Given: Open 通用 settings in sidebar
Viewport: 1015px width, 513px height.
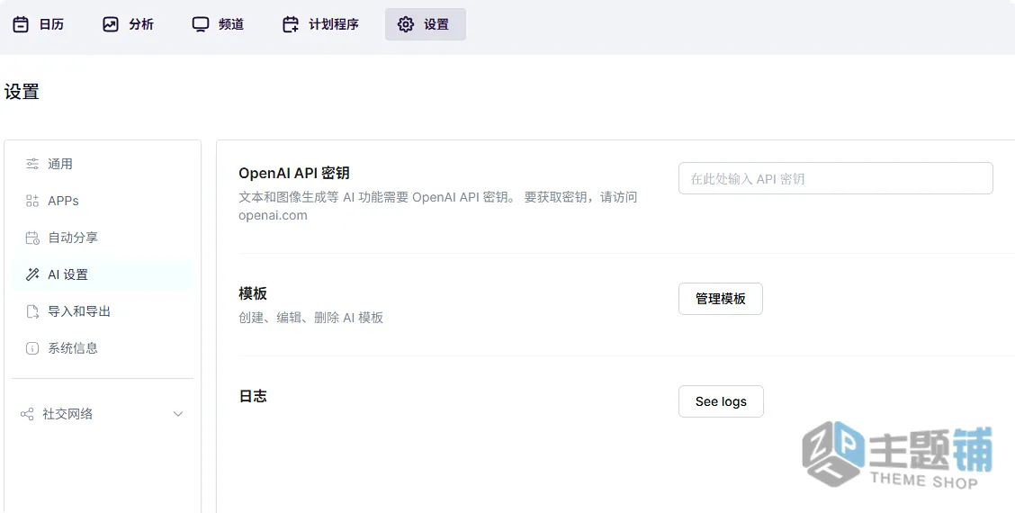Looking at the screenshot, I should (103, 164).
